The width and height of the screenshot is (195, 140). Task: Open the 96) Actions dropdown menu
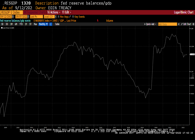coord(54,12)
